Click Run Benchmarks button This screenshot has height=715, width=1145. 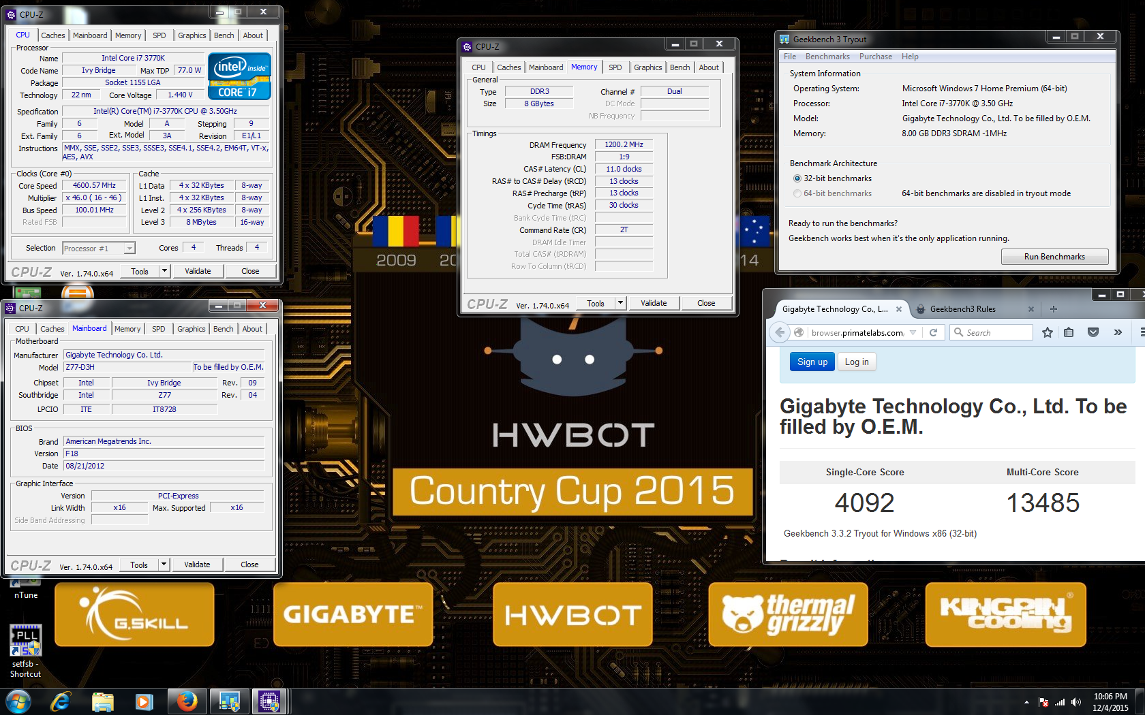click(1054, 257)
